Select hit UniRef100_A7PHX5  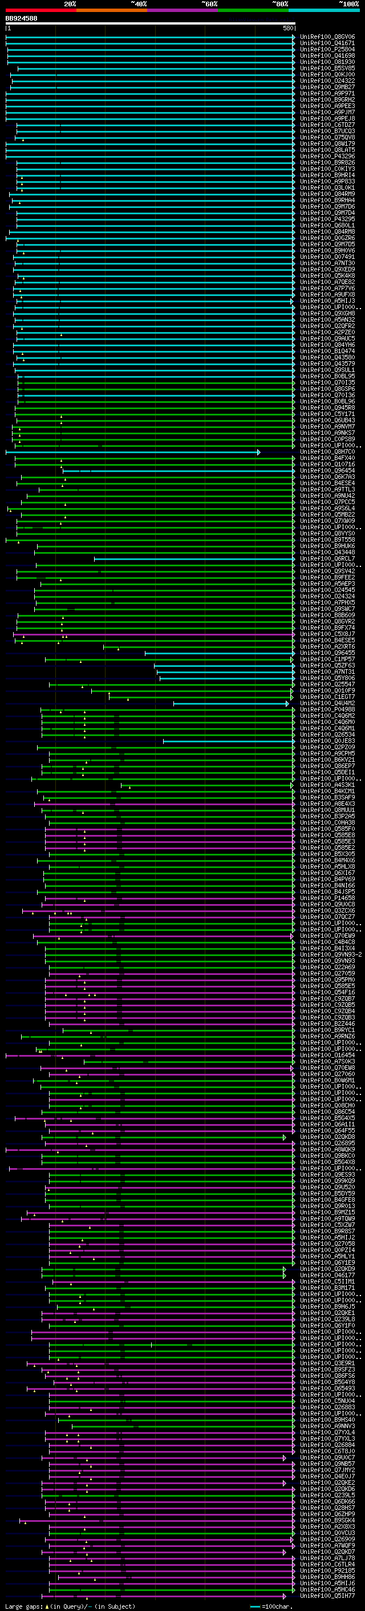point(327,602)
